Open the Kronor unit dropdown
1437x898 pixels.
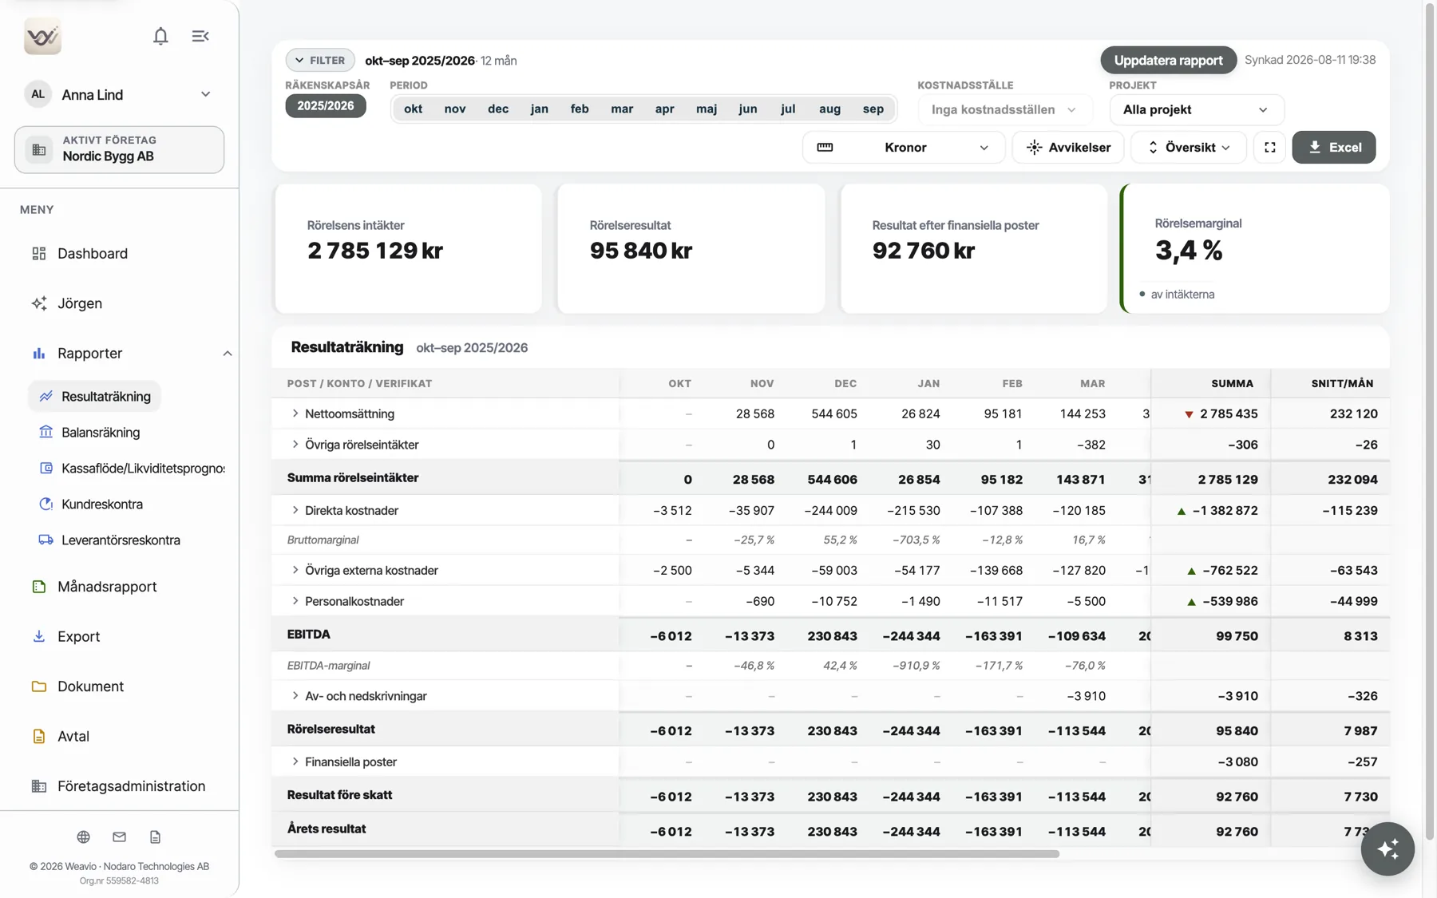[x=904, y=147]
